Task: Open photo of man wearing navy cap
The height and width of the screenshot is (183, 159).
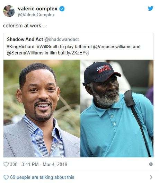Action: [x=117, y=108]
